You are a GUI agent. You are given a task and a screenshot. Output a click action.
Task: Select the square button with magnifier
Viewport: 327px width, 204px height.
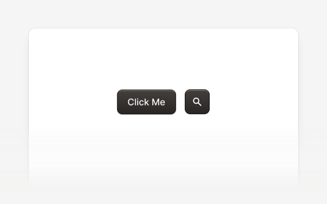point(197,102)
